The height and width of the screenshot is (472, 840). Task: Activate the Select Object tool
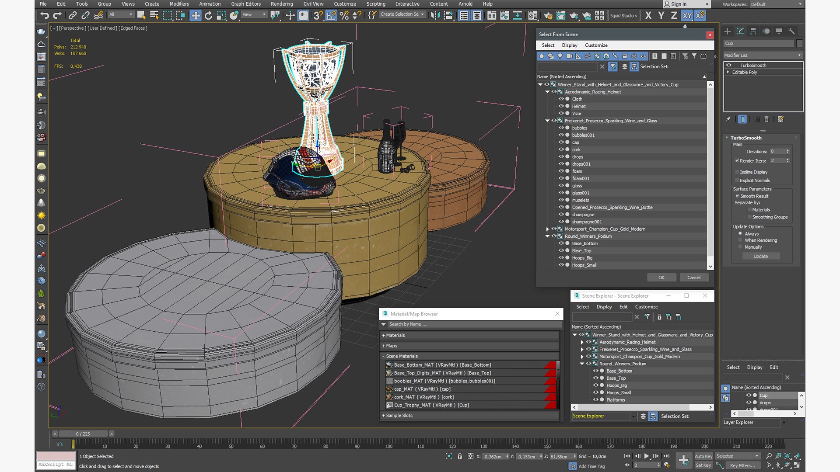coord(141,15)
